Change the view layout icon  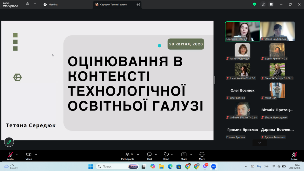[x=271, y=4]
